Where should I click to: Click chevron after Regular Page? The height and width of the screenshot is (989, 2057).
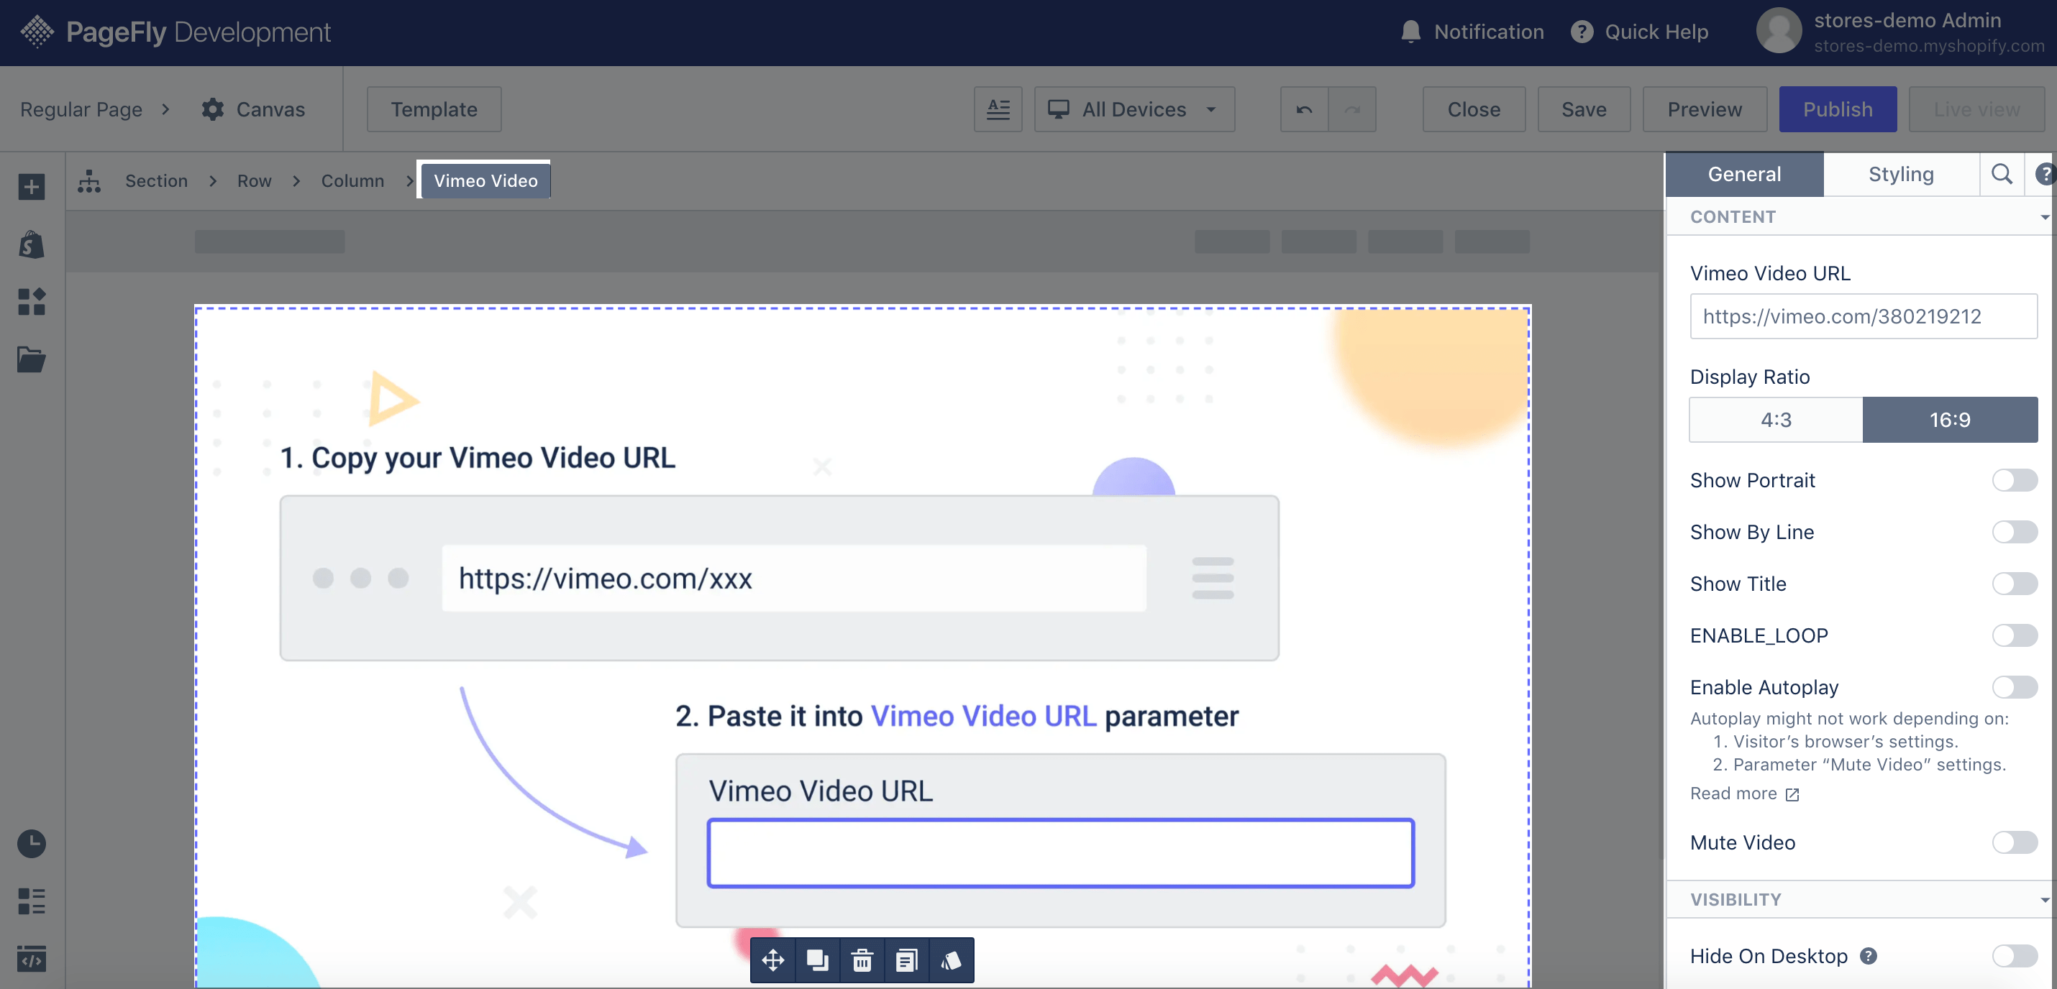coord(165,109)
